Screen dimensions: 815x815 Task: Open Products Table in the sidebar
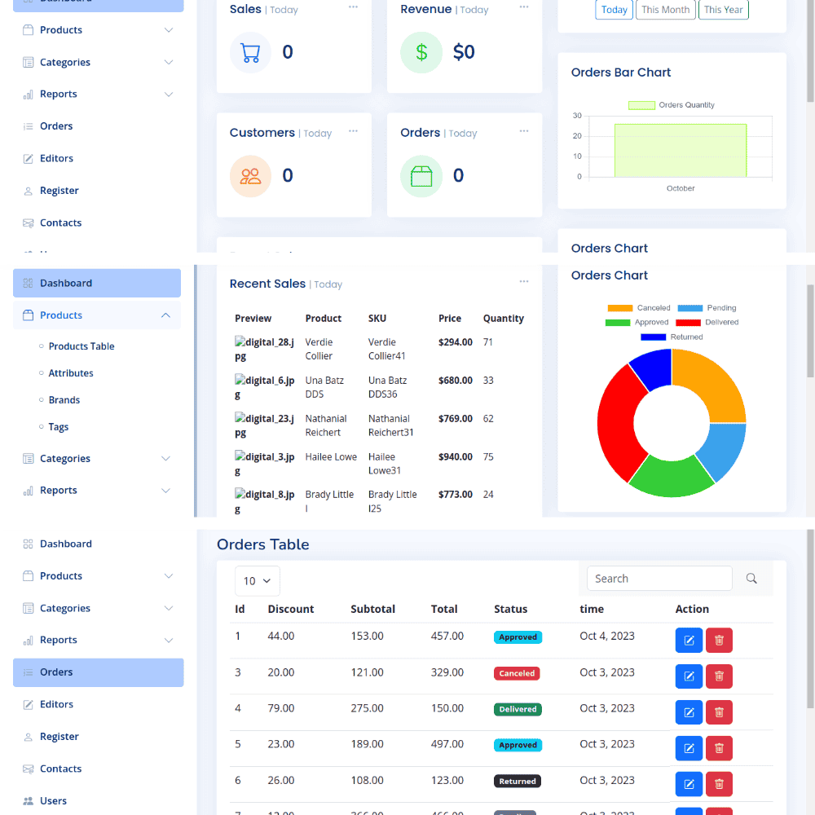[x=81, y=346]
